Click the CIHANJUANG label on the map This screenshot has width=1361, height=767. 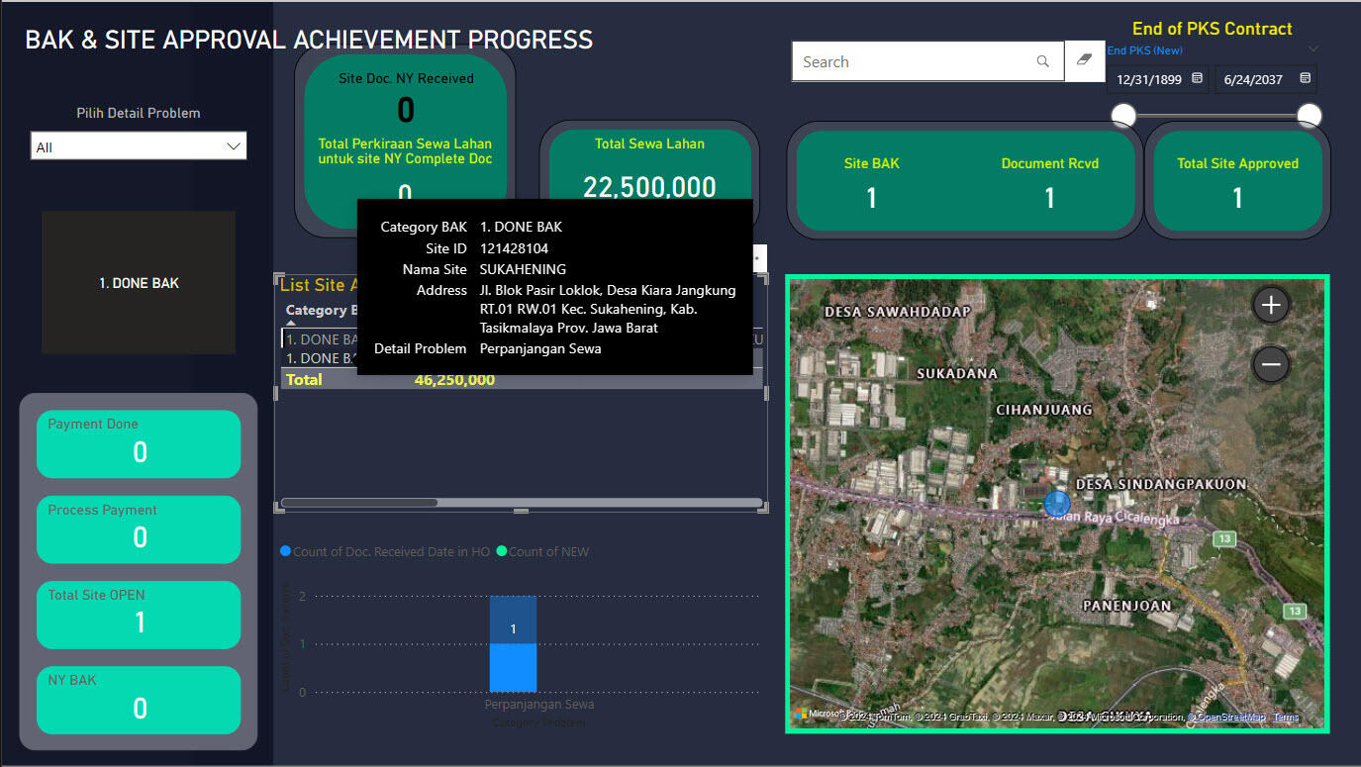(x=1044, y=409)
